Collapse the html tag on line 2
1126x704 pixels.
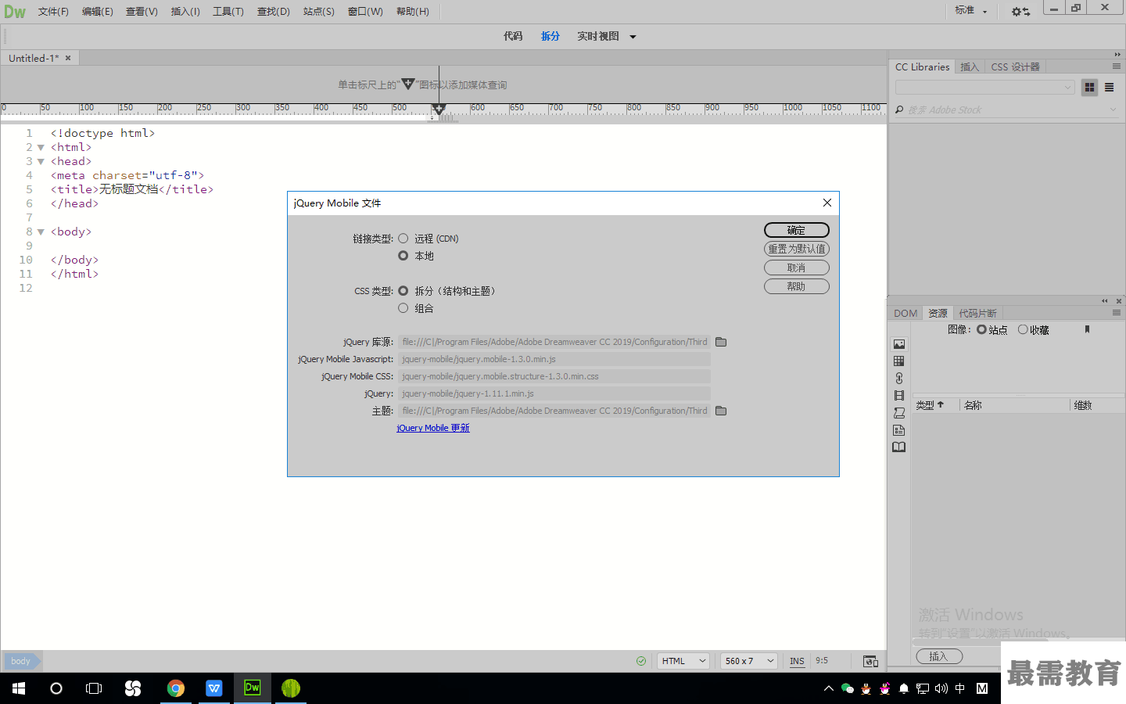[x=41, y=147]
